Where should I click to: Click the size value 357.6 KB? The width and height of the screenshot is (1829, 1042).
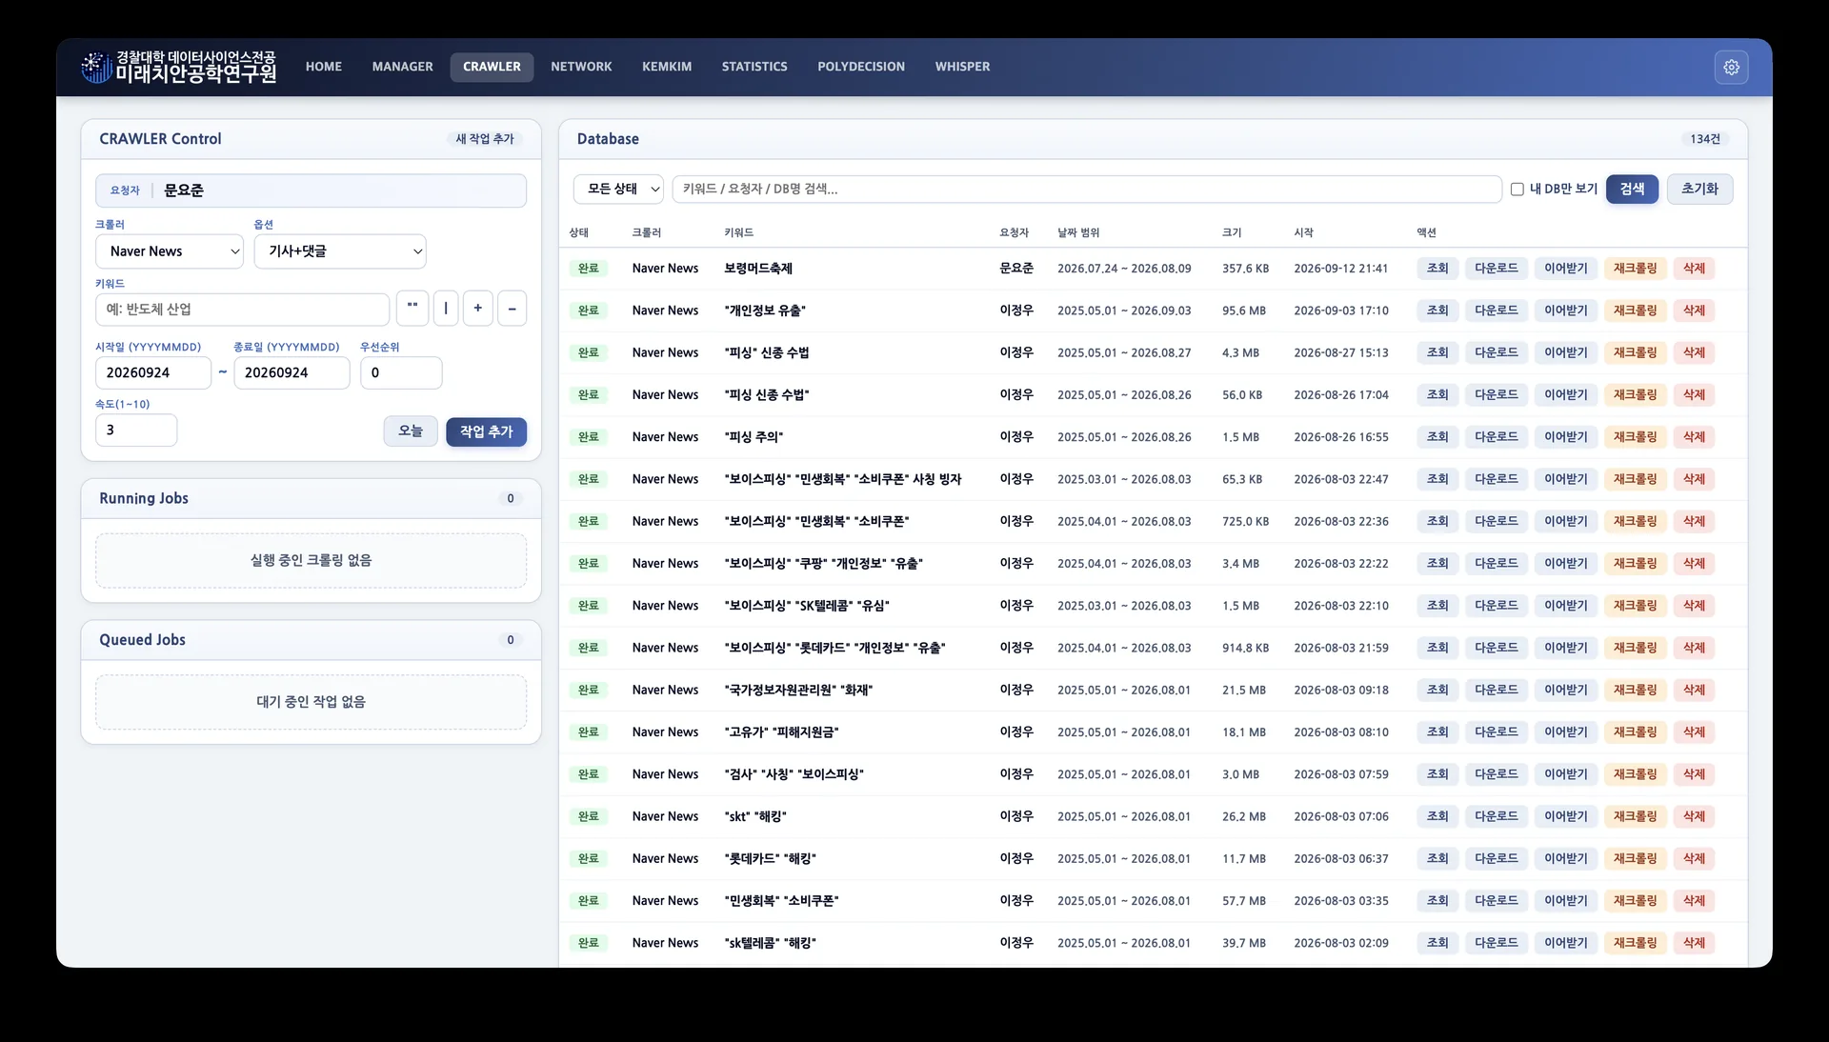1245,269
